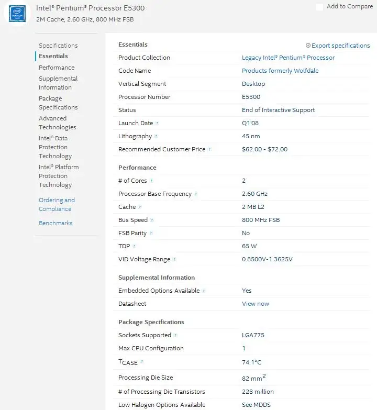Click the Status value End of Interactive Support

click(x=278, y=110)
